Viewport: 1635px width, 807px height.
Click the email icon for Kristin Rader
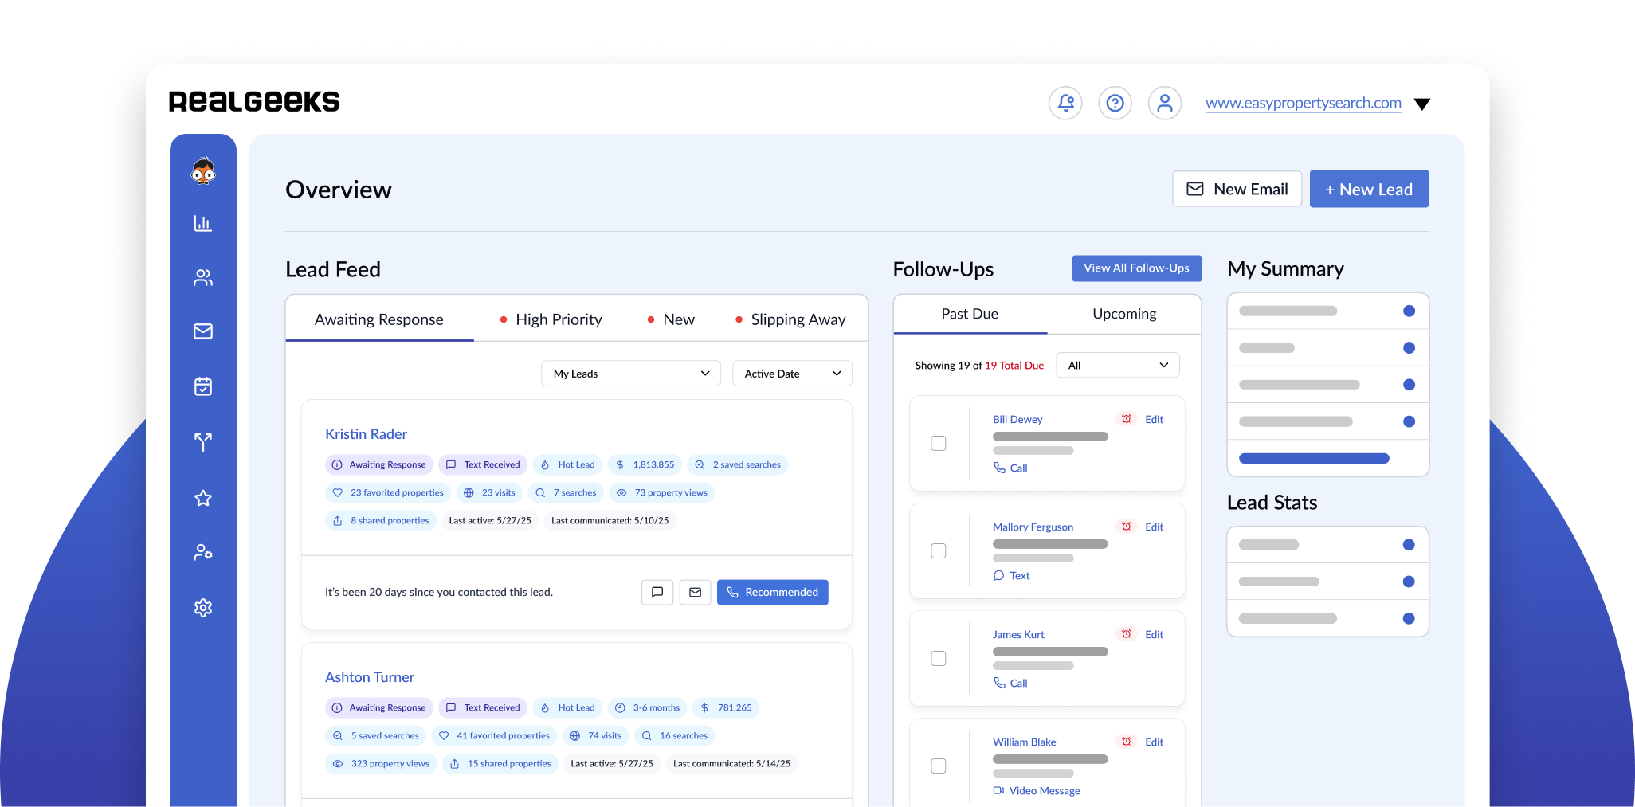[x=695, y=592]
